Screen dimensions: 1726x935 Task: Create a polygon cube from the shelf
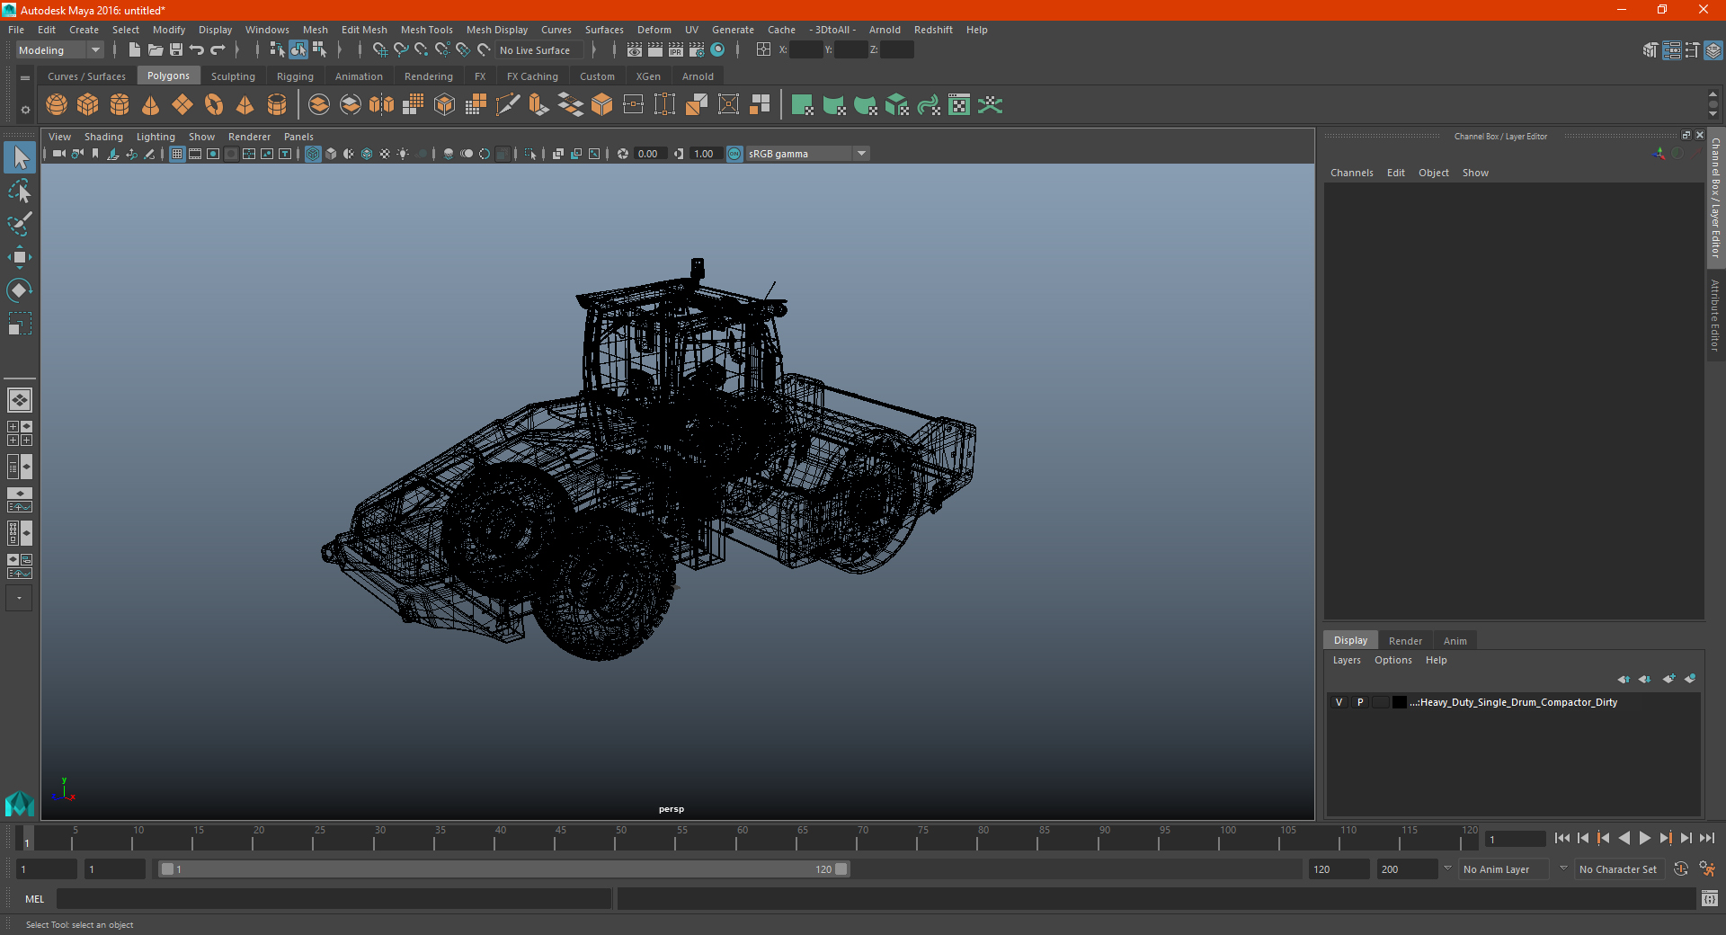click(88, 105)
